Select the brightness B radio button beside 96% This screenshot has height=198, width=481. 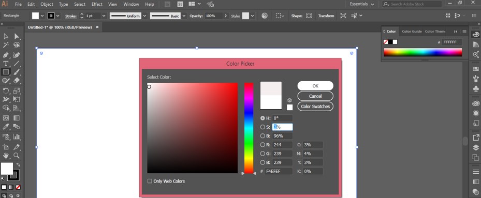click(x=263, y=136)
